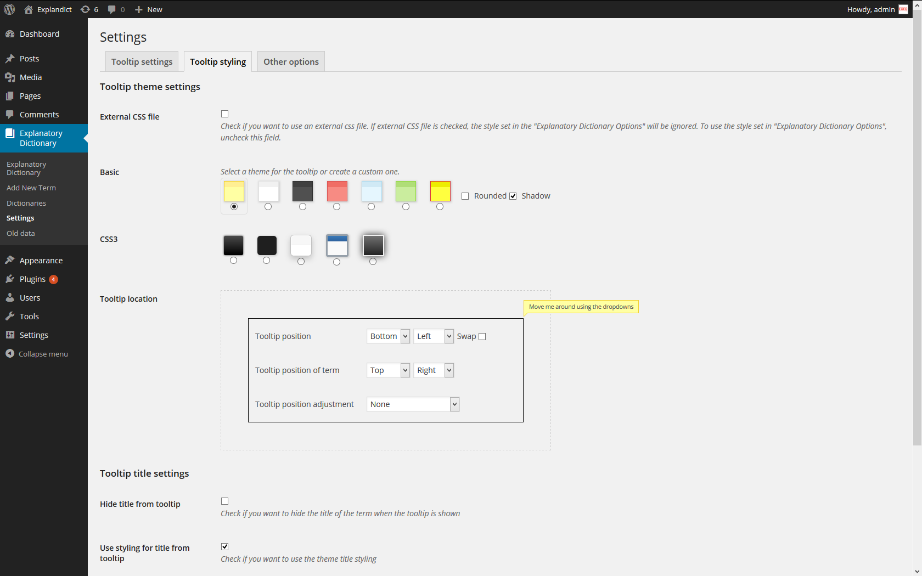Open the Explanatory Dictionary submenu link
Screen dimensions: 922x576
[26, 168]
